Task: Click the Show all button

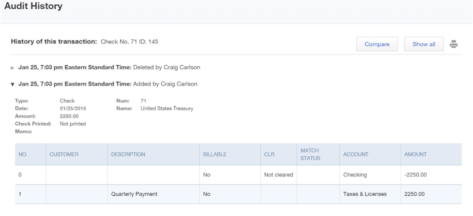Action: 424,44
